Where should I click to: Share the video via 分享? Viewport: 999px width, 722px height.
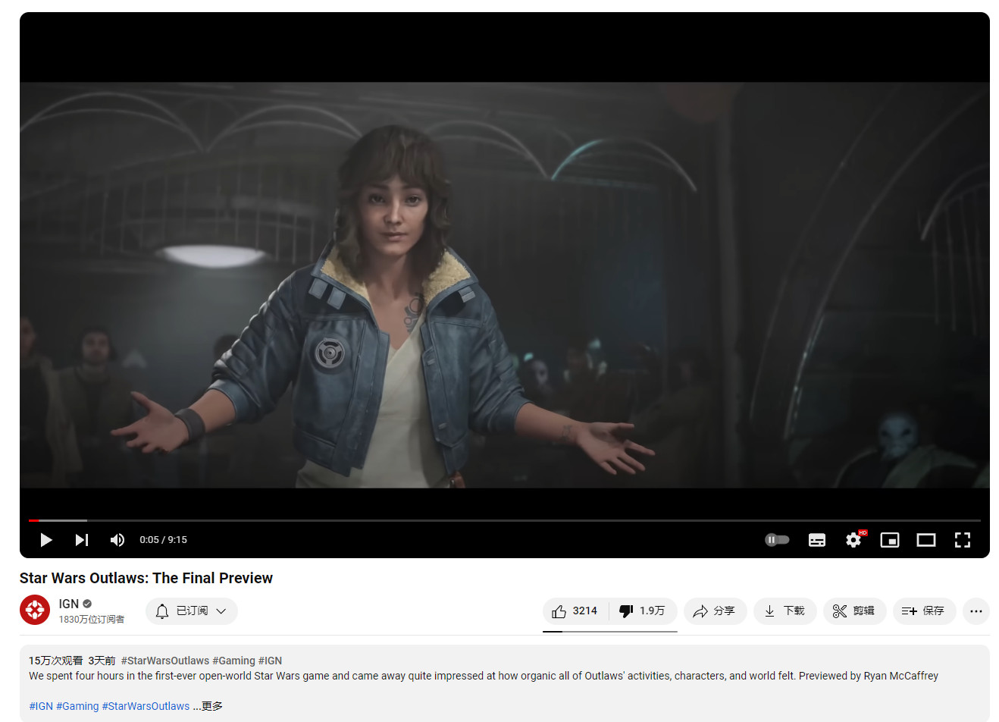[x=716, y=611]
